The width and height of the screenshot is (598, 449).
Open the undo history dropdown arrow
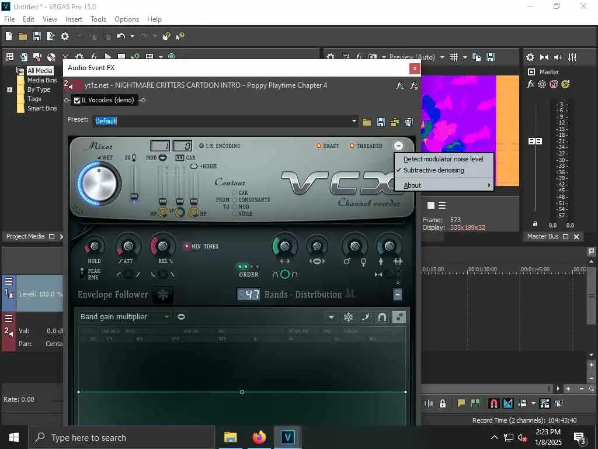(132, 36)
